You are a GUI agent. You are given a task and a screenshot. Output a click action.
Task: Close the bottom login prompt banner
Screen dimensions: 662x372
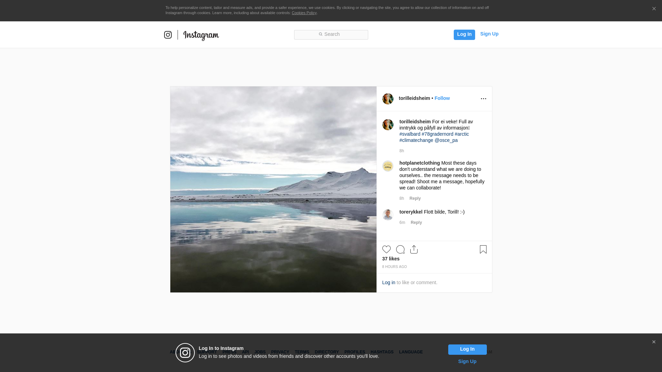tap(654, 342)
